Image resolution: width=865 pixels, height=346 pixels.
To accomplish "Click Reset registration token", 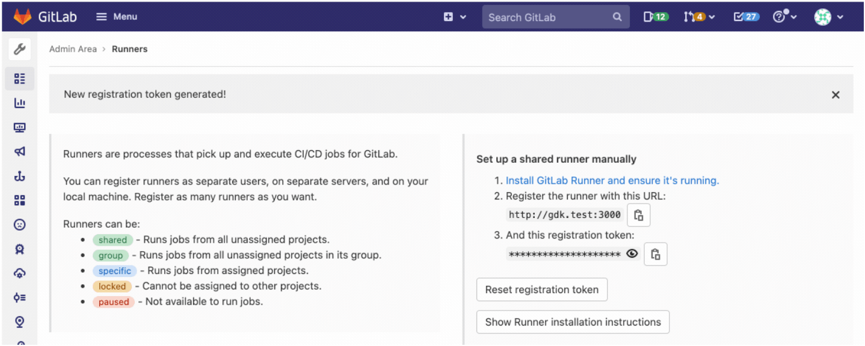I will 541,290.
